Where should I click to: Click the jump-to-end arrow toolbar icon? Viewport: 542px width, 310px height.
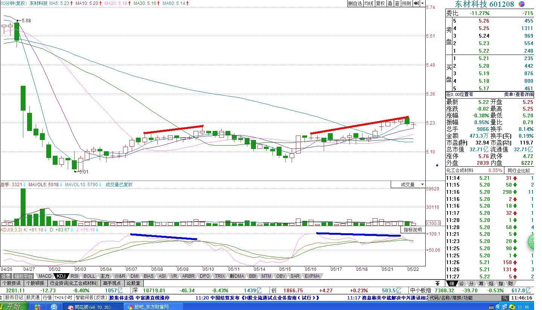pos(416,3)
